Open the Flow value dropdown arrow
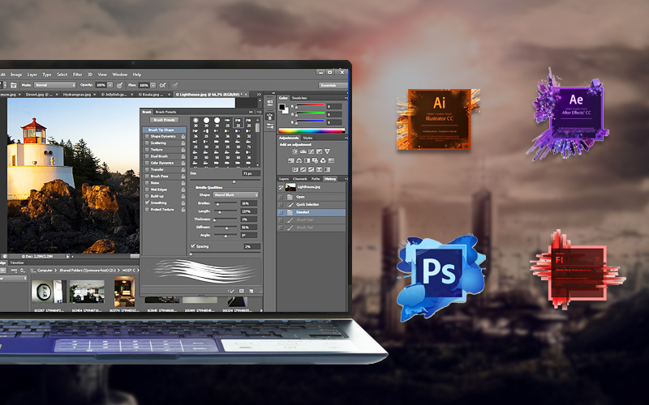 click(x=153, y=85)
